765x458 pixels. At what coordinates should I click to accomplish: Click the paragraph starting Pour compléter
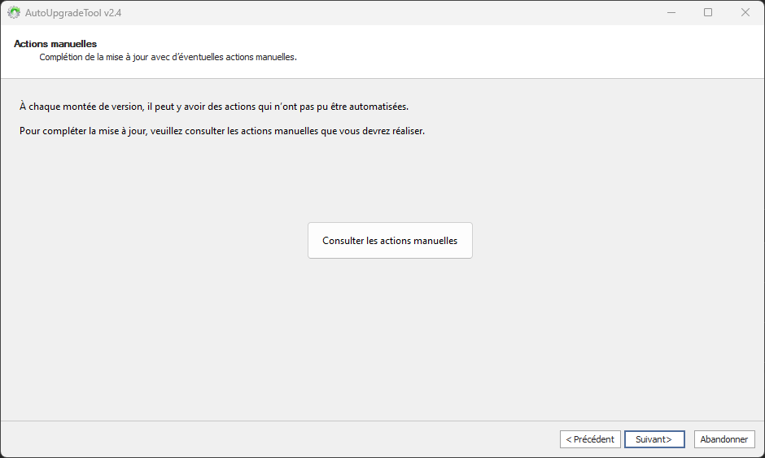221,131
